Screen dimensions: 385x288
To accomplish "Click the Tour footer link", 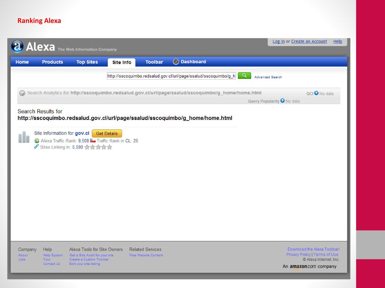I will click(47, 259).
